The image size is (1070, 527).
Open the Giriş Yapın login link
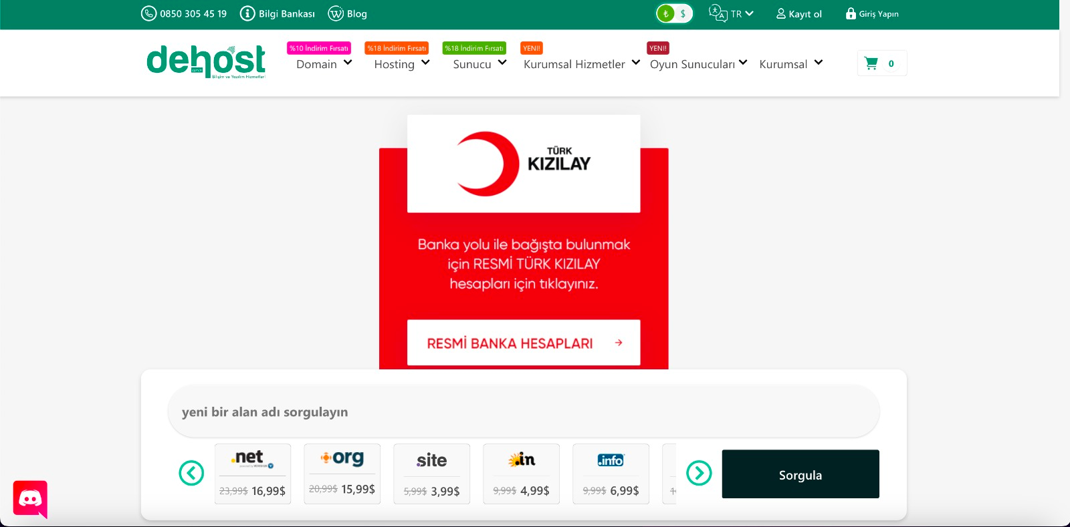click(879, 14)
